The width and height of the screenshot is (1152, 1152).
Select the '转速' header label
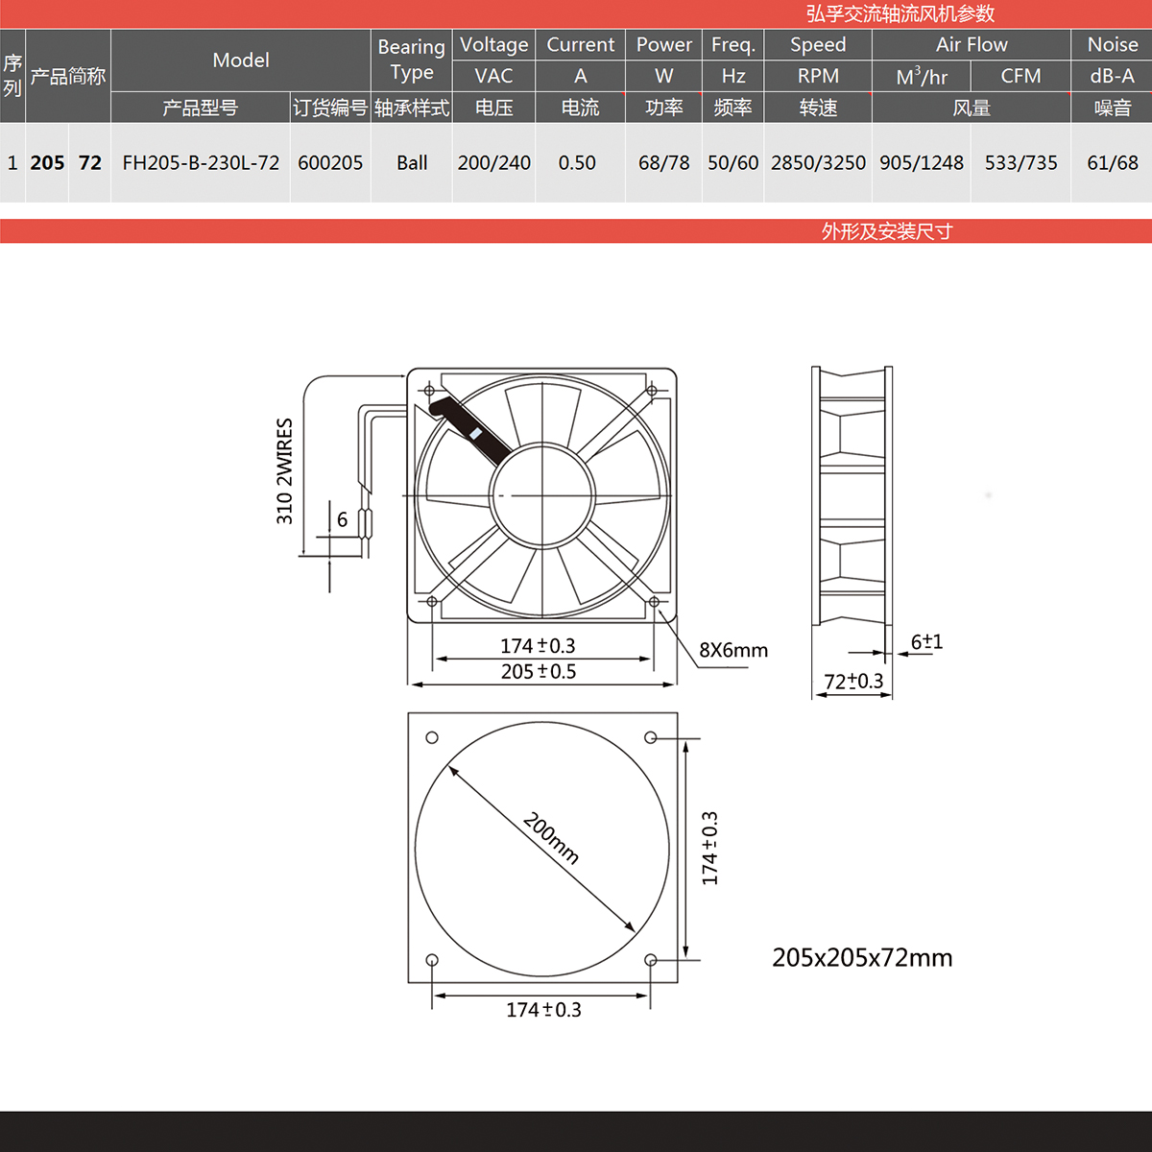(x=818, y=108)
